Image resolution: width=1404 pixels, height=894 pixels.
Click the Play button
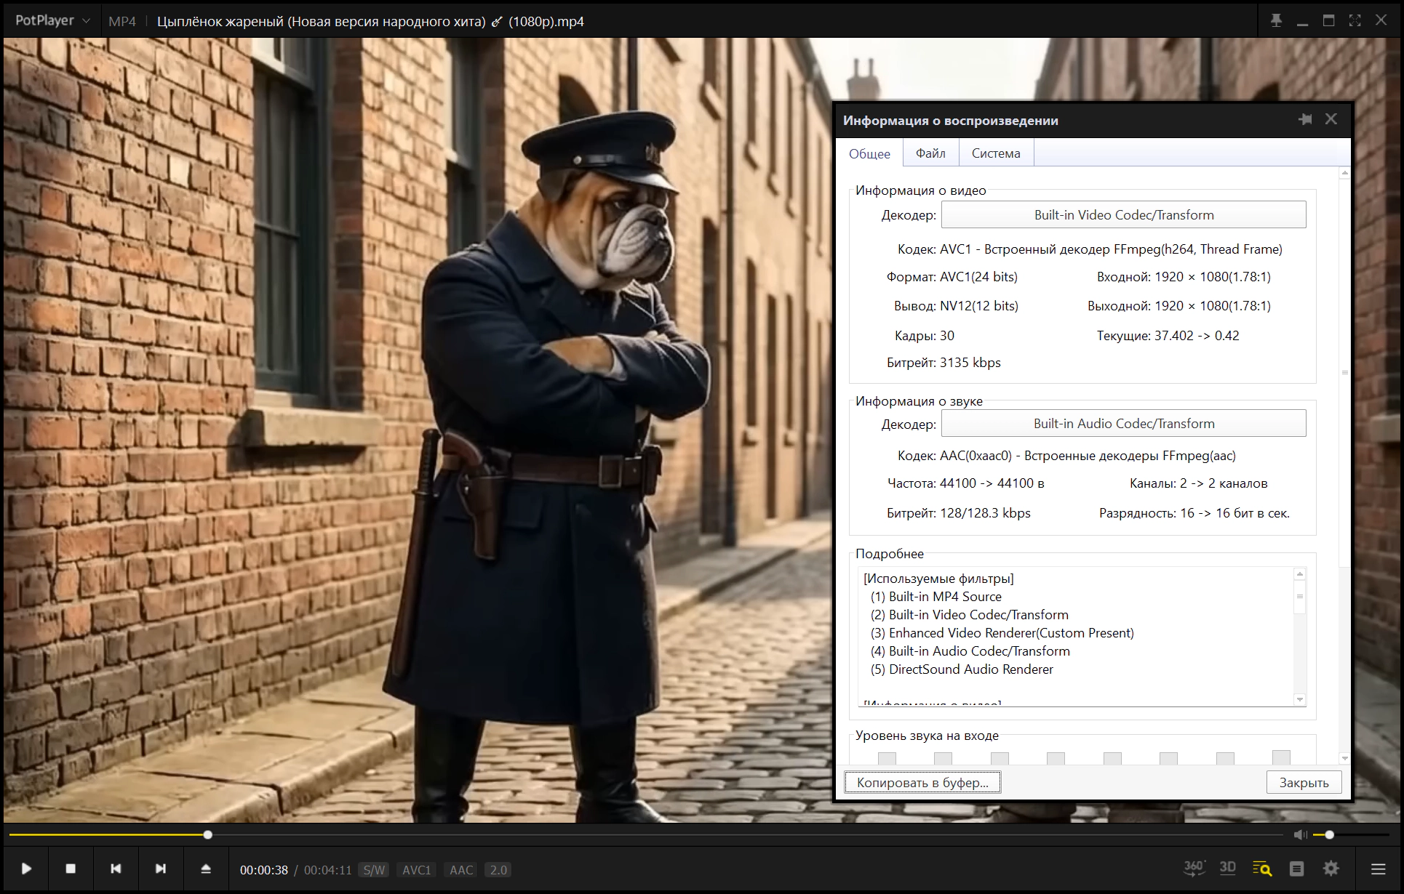tap(26, 869)
